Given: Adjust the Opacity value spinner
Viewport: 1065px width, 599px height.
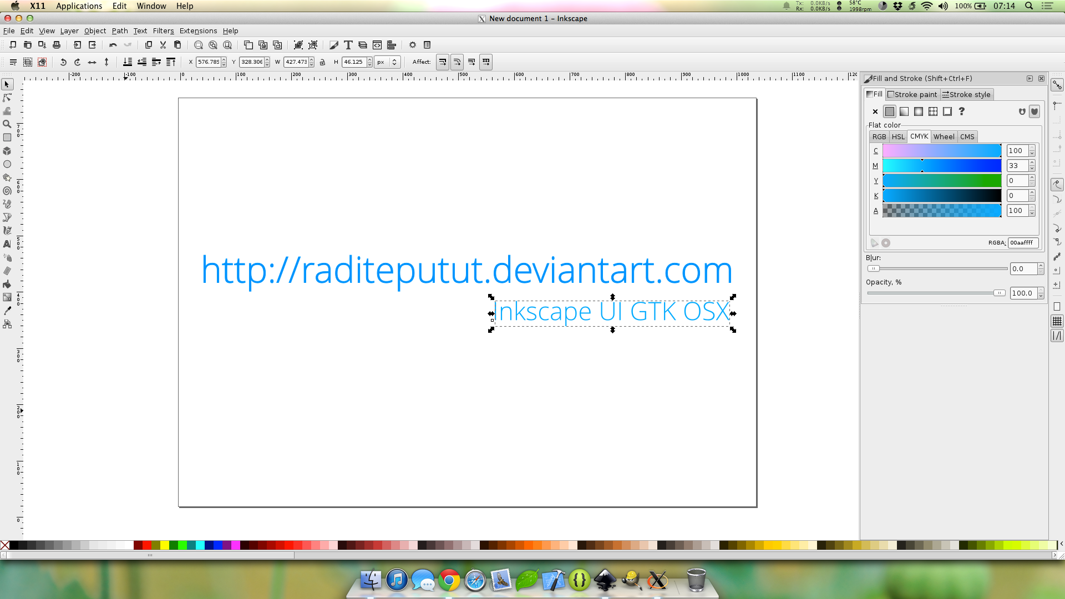Looking at the screenshot, I should pos(1041,293).
